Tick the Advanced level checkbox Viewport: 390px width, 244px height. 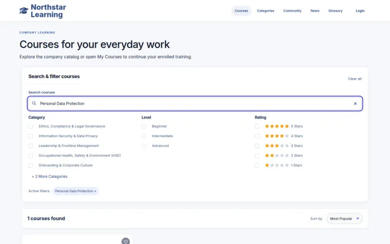pyautogui.click(x=144, y=146)
